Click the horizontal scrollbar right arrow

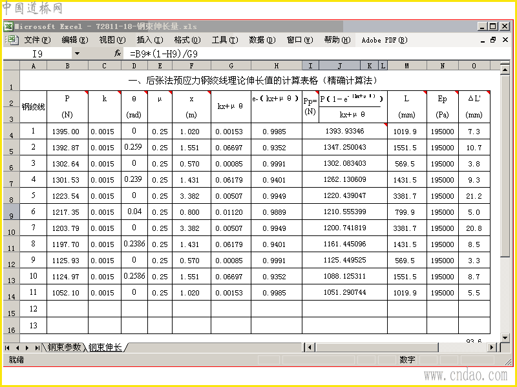click(492, 347)
